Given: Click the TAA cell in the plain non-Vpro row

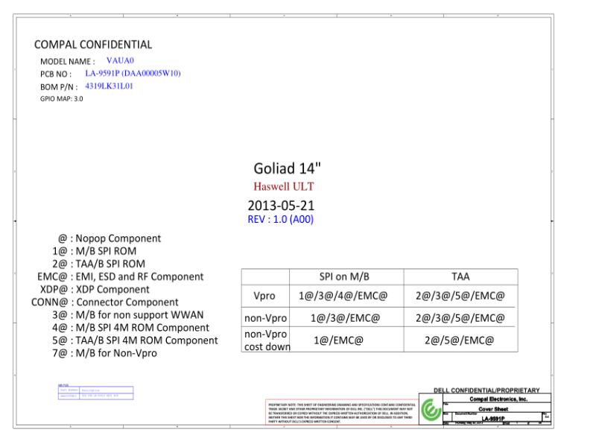Looking at the screenshot, I should pos(460,318).
